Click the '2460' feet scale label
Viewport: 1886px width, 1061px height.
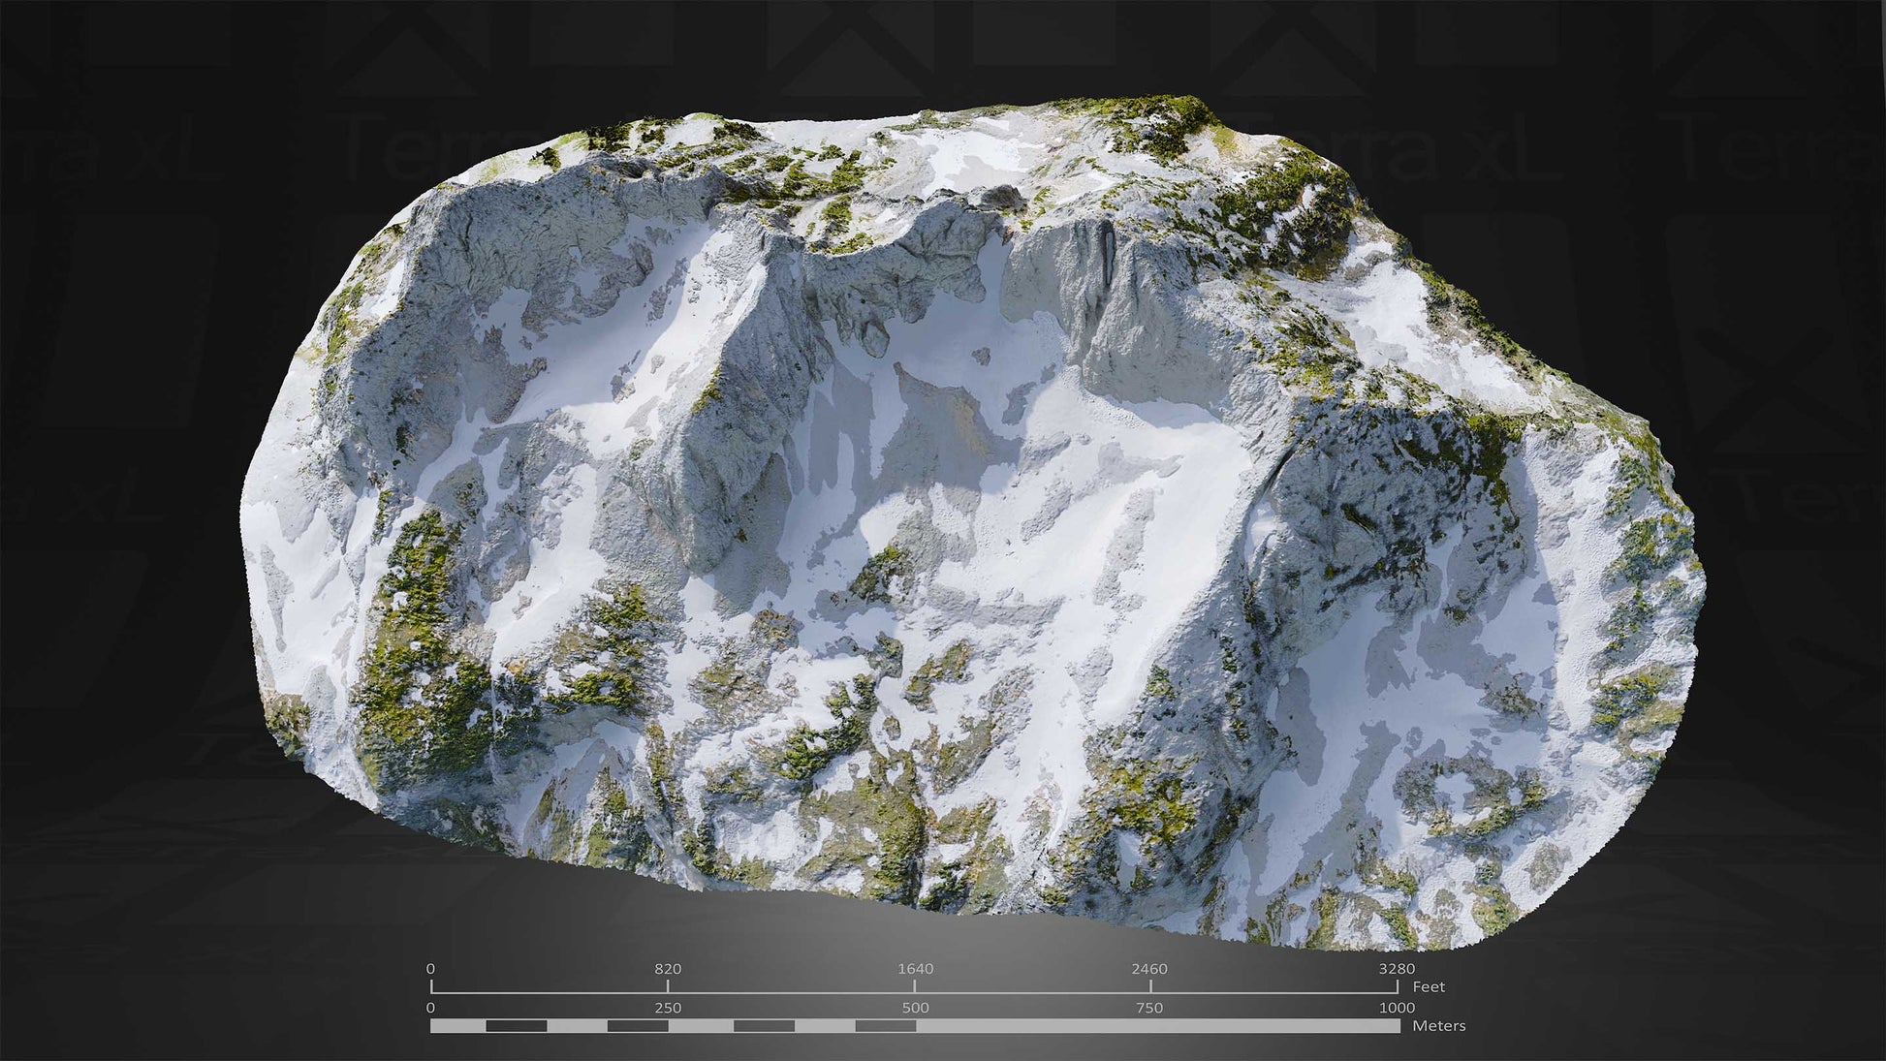pos(1150,969)
